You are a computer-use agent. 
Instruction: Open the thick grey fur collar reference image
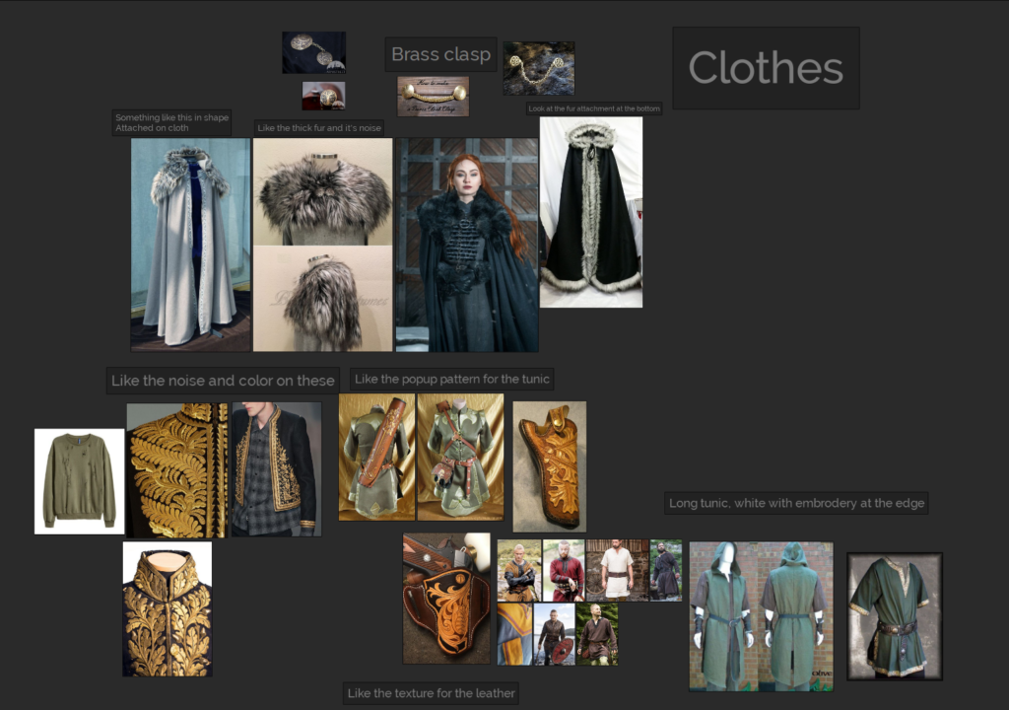(x=322, y=242)
